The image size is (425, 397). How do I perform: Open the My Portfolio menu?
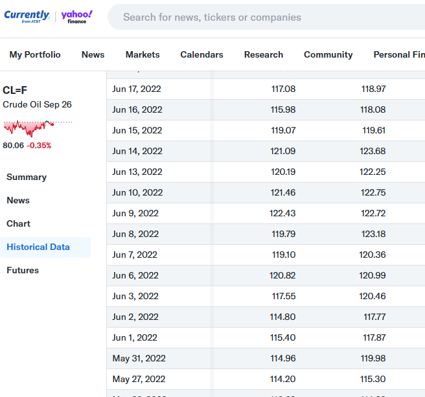(x=35, y=54)
